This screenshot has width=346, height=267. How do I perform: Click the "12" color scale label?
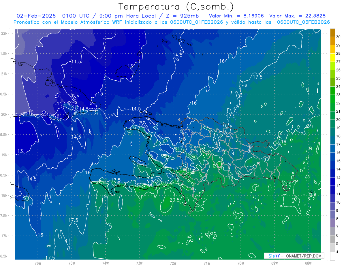(339, 186)
